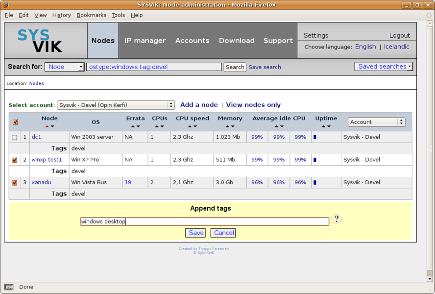Open the Edit menu
This screenshot has width=435, height=294.
tap(24, 15)
